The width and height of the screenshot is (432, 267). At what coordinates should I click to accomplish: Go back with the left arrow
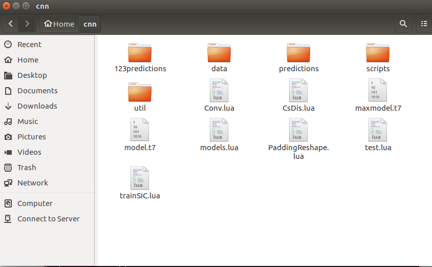[x=10, y=24]
